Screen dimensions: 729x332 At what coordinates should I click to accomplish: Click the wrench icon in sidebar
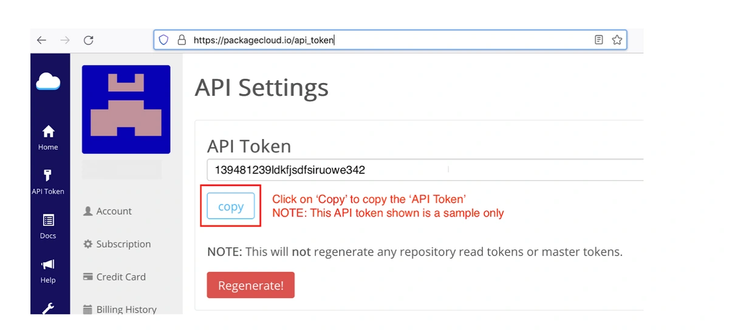point(48,308)
